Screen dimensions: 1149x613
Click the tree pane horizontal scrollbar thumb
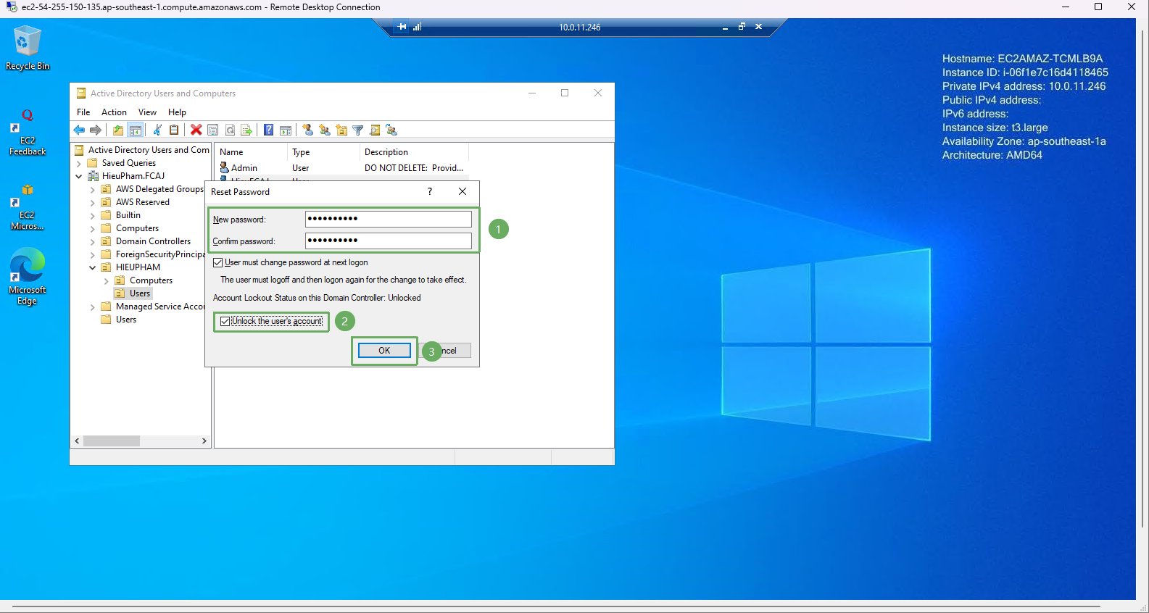[x=112, y=441]
